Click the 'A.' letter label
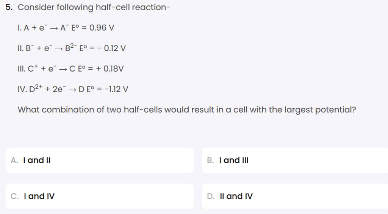This screenshot has width=388, height=214. [15, 160]
